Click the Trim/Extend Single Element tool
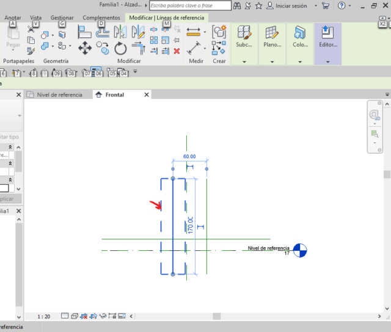Screen dimensions: 391x332 154,51
